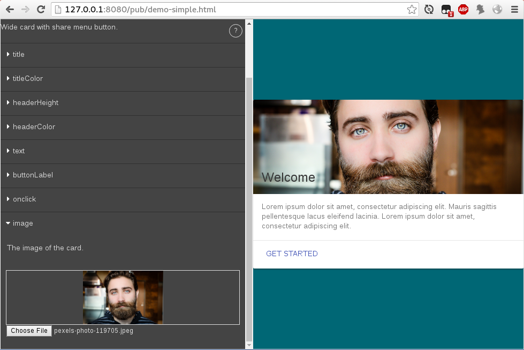Viewport: 524px width, 350px height.
Task: Click the scrollbar down arrow
Action: tap(249, 345)
